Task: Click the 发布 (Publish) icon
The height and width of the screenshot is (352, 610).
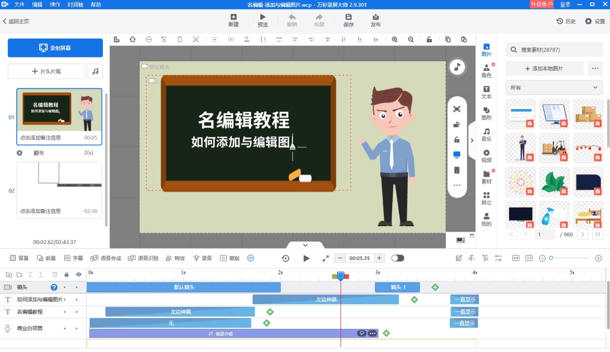Action: [x=375, y=20]
